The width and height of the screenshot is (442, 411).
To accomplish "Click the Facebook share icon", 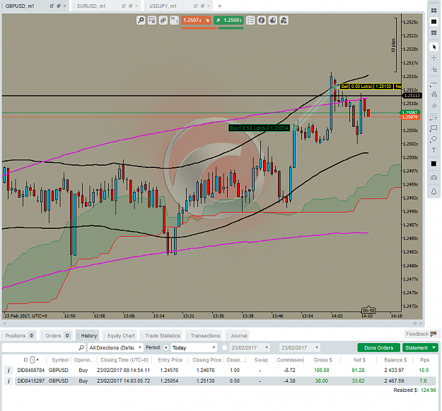I will point(262,21).
